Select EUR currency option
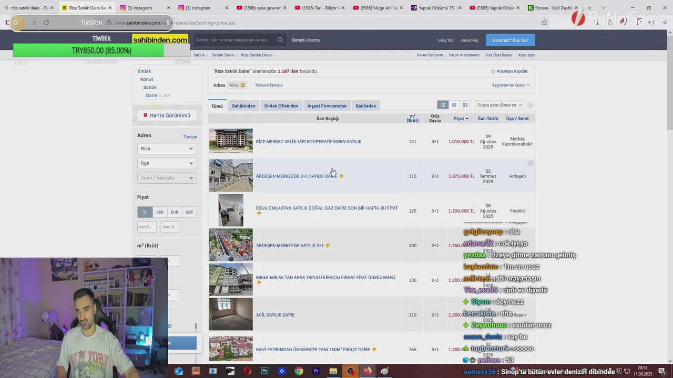This screenshot has width=673, height=378. click(x=175, y=212)
